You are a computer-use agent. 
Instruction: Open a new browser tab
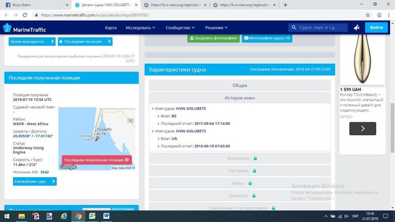(x=285, y=5)
